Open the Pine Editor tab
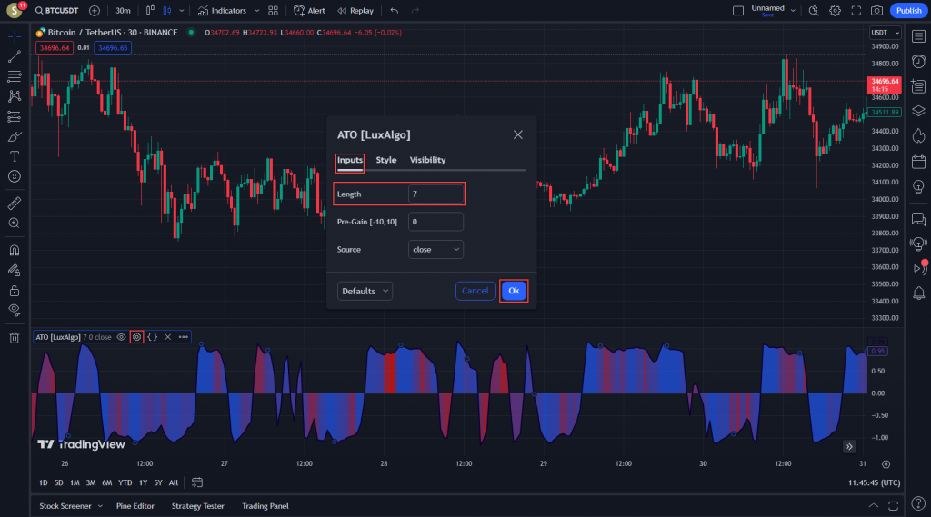Screen dimensions: 931x517 pyautogui.click(x=135, y=506)
